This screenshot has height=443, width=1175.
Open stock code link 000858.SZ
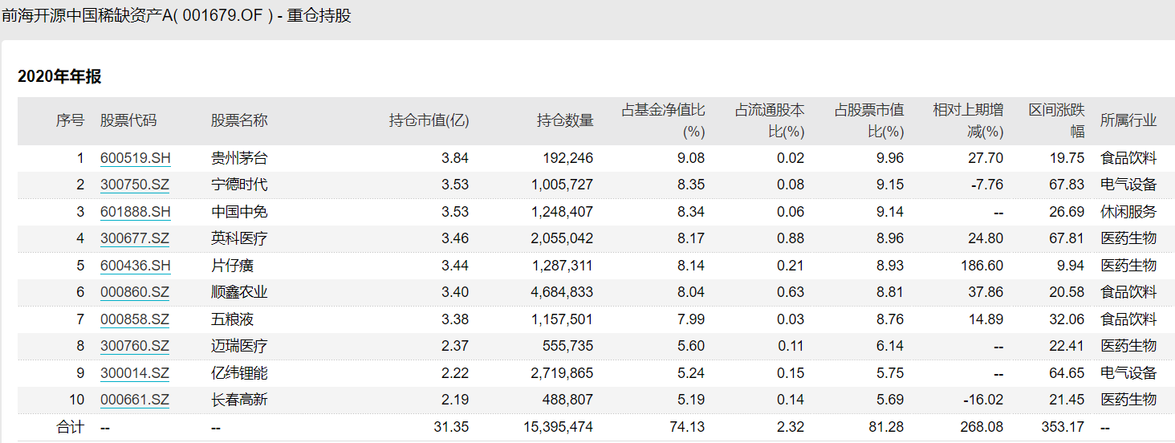135,319
